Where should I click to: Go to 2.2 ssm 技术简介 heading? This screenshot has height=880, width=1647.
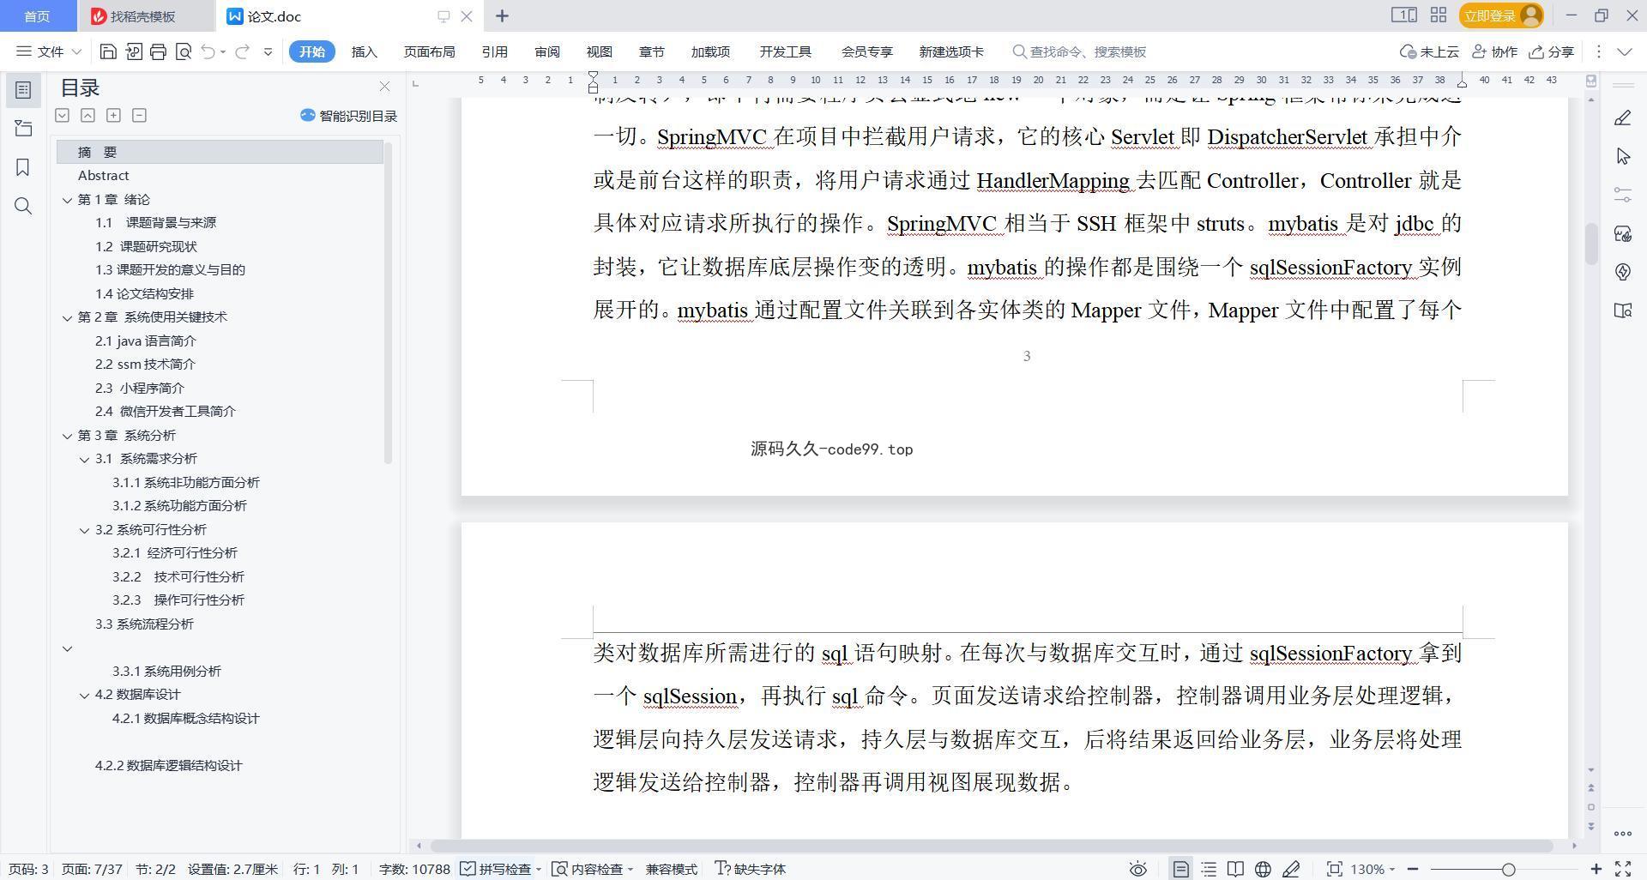coord(145,364)
